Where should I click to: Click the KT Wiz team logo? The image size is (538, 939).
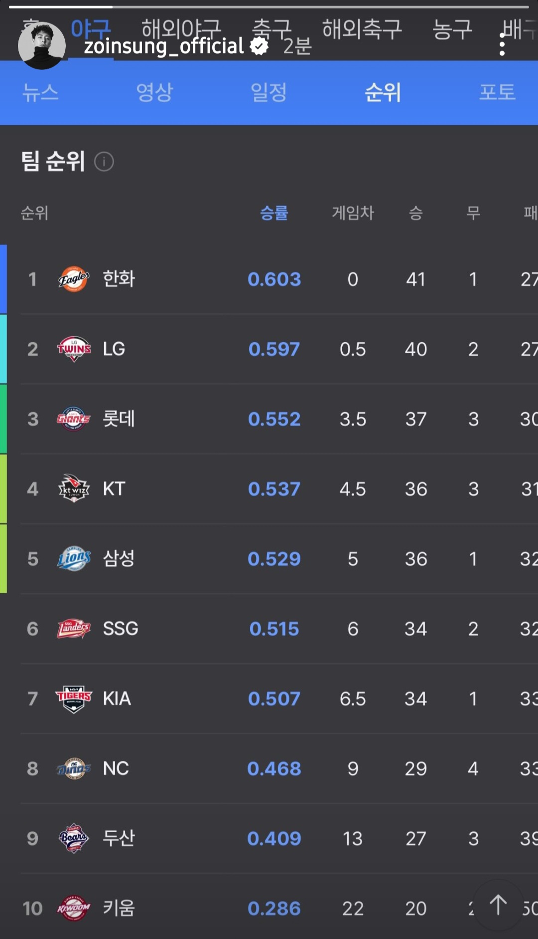74,488
